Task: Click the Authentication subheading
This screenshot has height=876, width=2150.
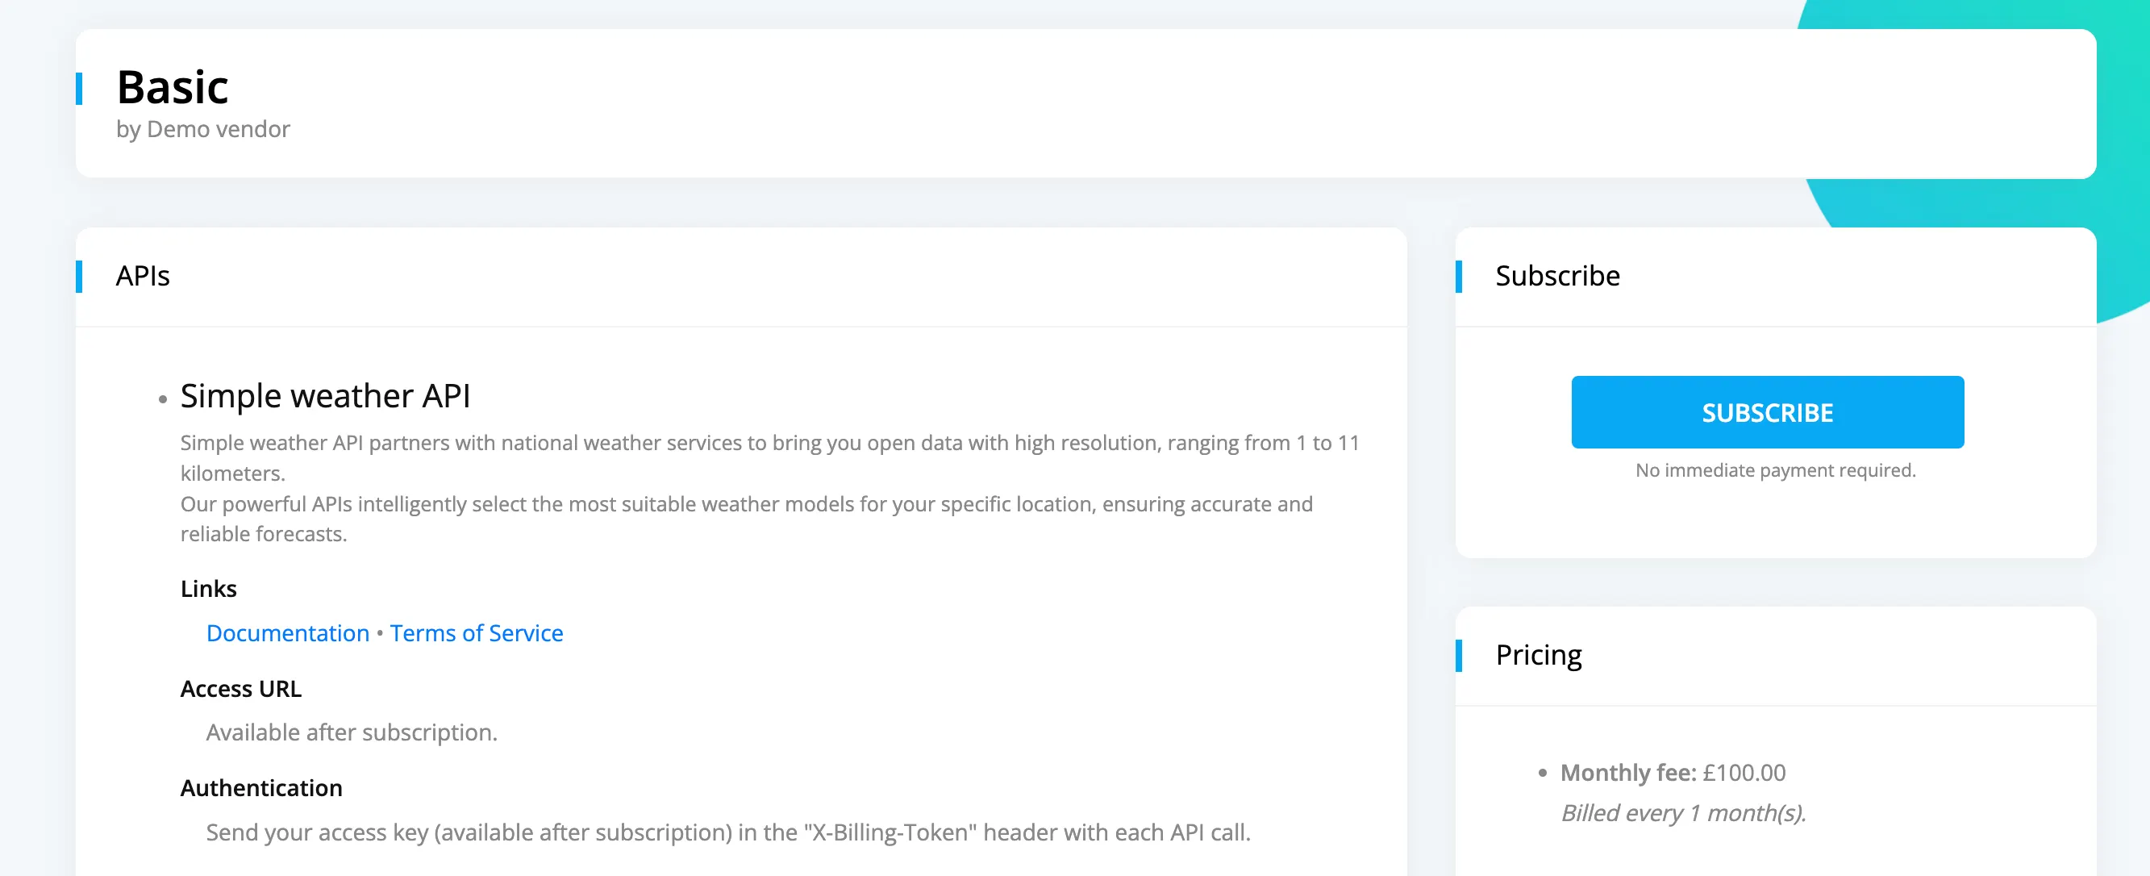Action: (261, 787)
